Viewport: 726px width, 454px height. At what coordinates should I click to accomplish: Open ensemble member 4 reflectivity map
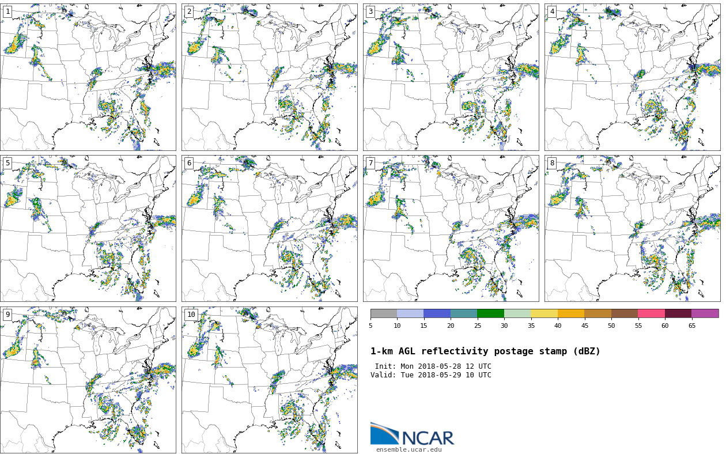tap(633, 77)
